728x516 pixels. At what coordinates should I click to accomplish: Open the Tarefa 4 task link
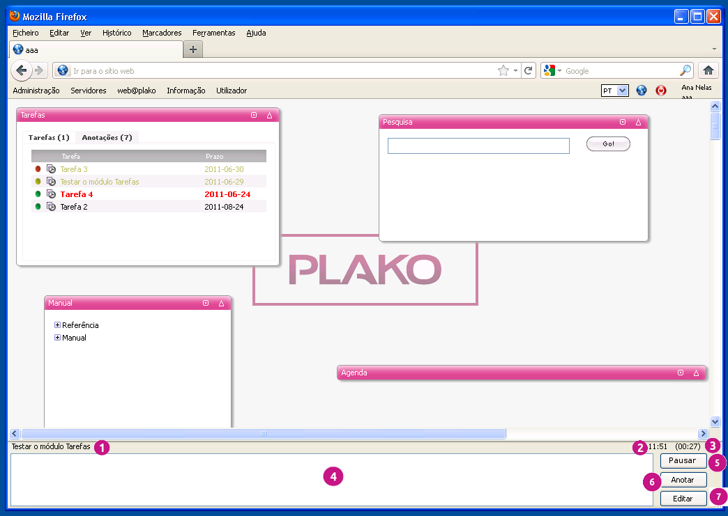click(x=77, y=194)
